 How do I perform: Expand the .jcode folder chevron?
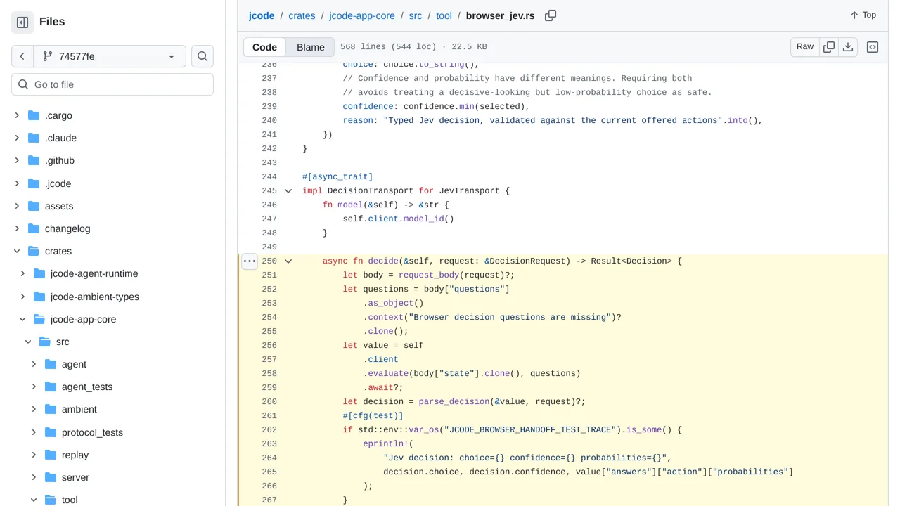tap(17, 183)
